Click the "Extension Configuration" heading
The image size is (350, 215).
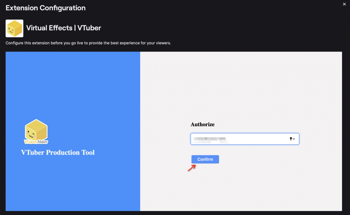pyautogui.click(x=45, y=8)
